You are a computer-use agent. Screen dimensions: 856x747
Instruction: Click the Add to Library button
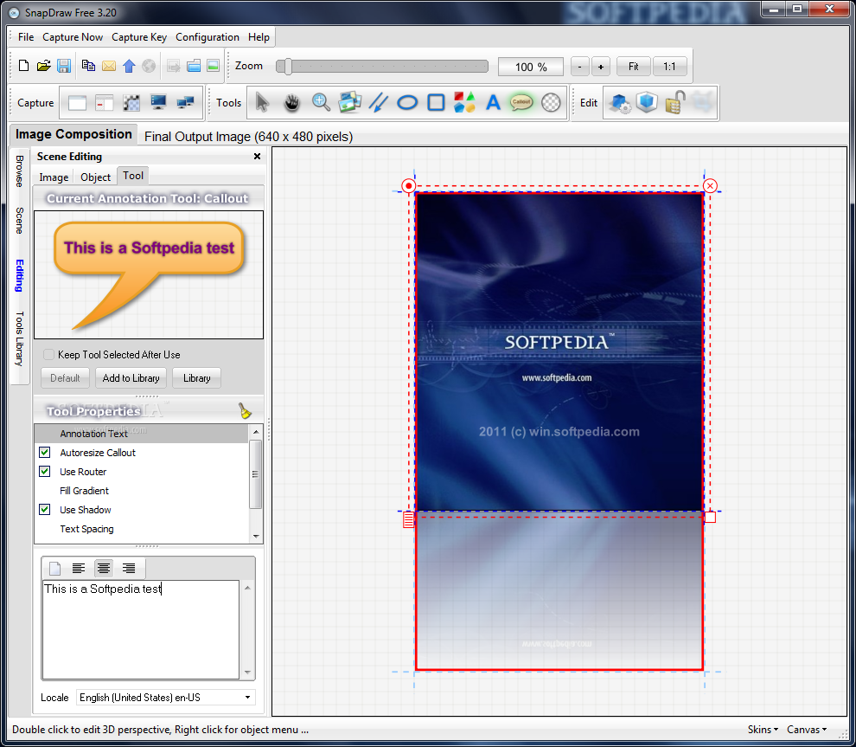point(131,378)
